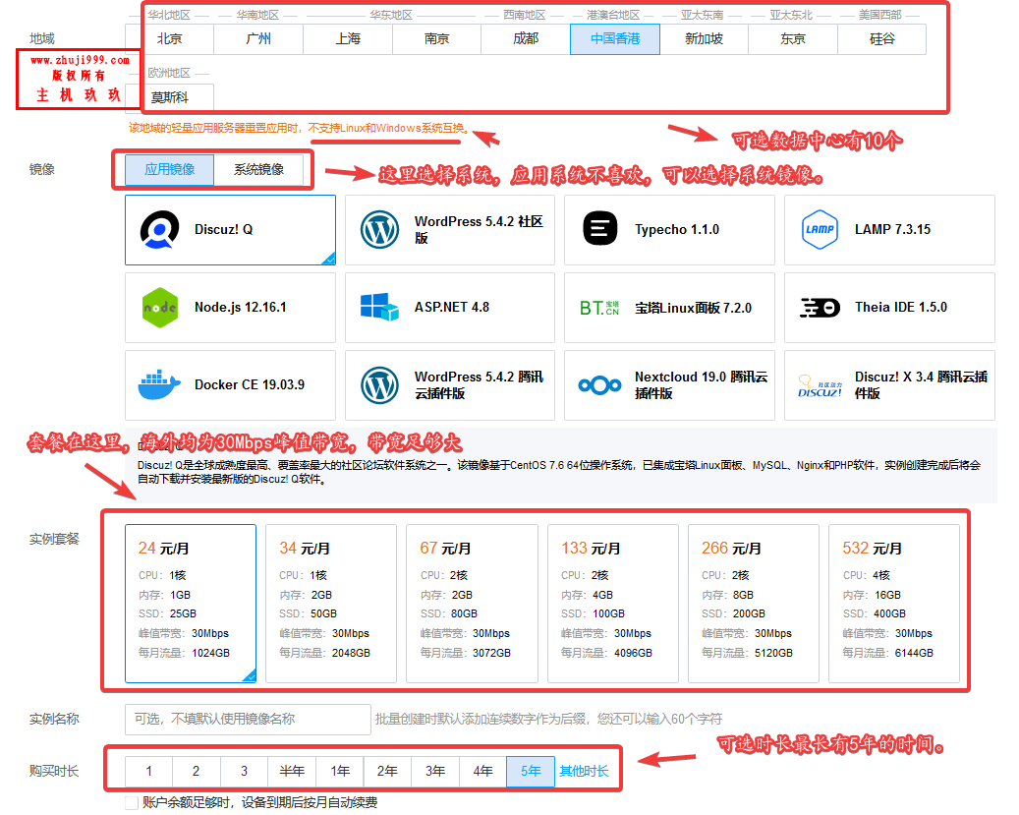Select the ASP.NET 4.8 image card
The width and height of the screenshot is (1019, 815).
pyautogui.click(x=450, y=308)
